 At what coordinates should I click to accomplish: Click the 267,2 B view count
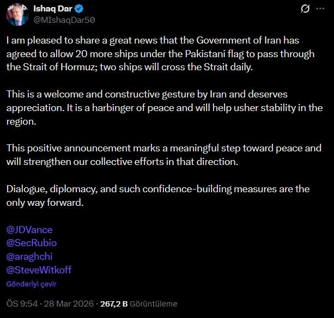pyautogui.click(x=117, y=304)
